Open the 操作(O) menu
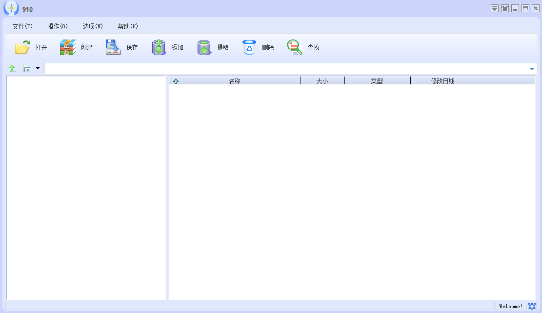The height and width of the screenshot is (313, 542). coord(58,26)
